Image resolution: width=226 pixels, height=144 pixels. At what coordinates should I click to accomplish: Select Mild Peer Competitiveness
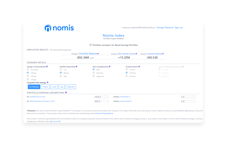pyautogui.click(x=94, y=69)
